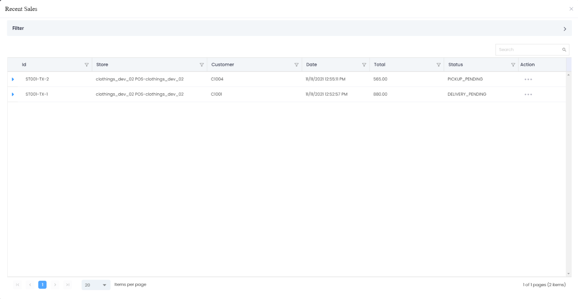This screenshot has height=299, width=578.
Task: Open the filter for the Customer column
Action: [x=296, y=64]
